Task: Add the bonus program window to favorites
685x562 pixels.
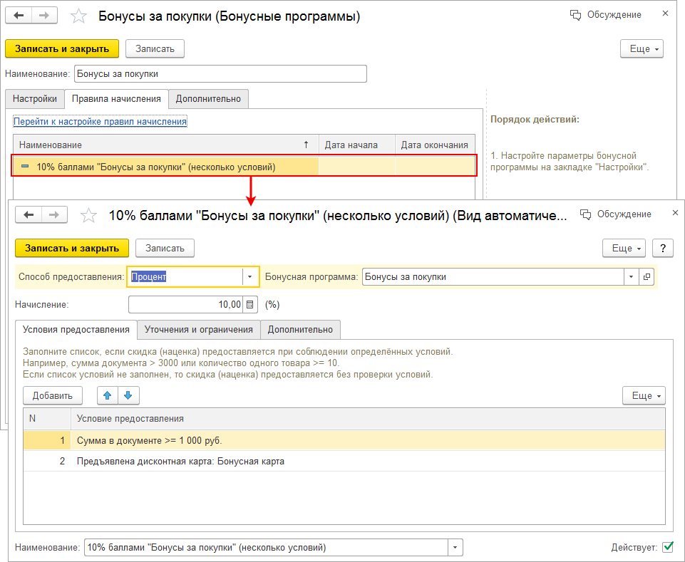Action: [x=79, y=16]
